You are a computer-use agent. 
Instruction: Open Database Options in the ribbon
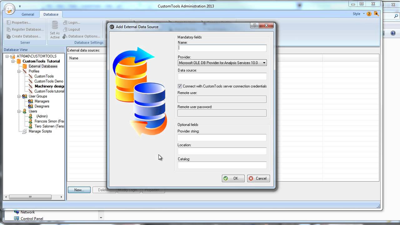tap(82, 36)
